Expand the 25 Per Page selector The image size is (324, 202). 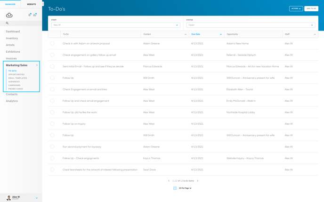click(x=185, y=188)
